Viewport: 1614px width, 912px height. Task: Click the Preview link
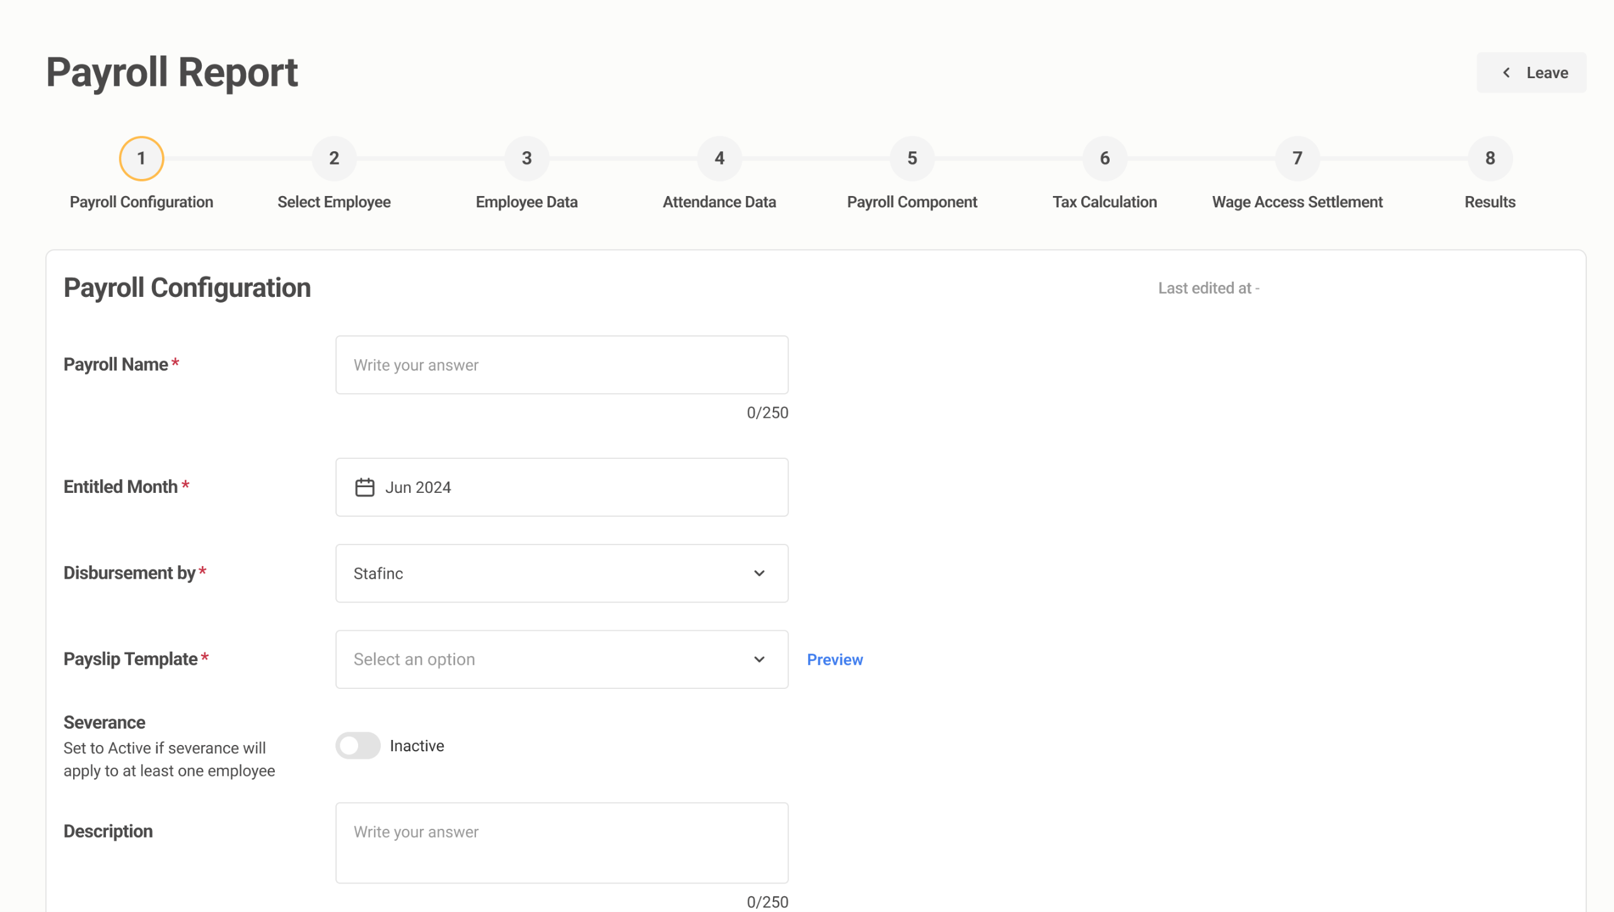pos(835,659)
